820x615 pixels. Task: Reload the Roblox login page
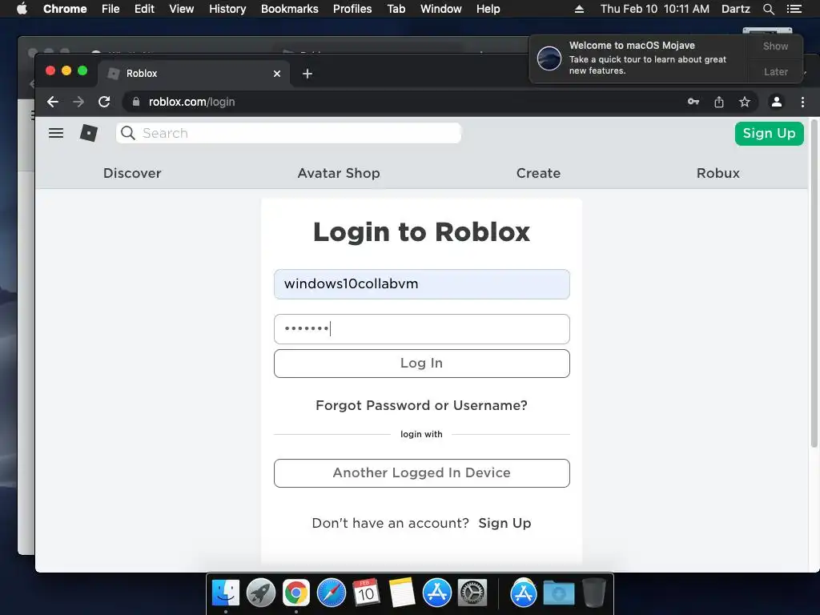(104, 102)
